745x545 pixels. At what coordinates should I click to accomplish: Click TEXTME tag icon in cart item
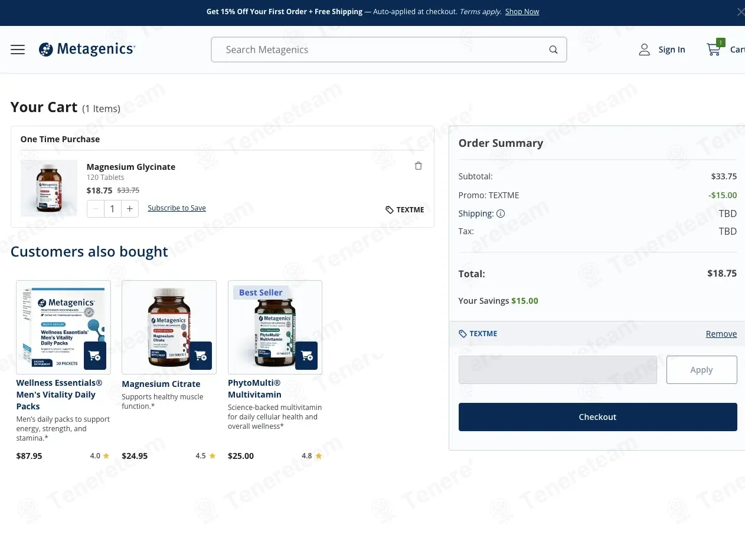(390, 210)
